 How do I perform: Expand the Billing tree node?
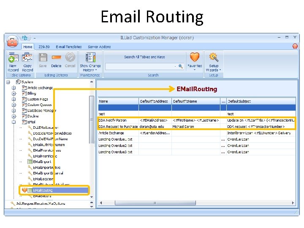[x=14, y=93]
